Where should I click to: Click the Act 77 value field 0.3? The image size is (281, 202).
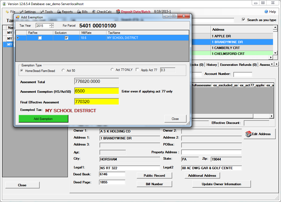pyautogui.click(x=168, y=70)
